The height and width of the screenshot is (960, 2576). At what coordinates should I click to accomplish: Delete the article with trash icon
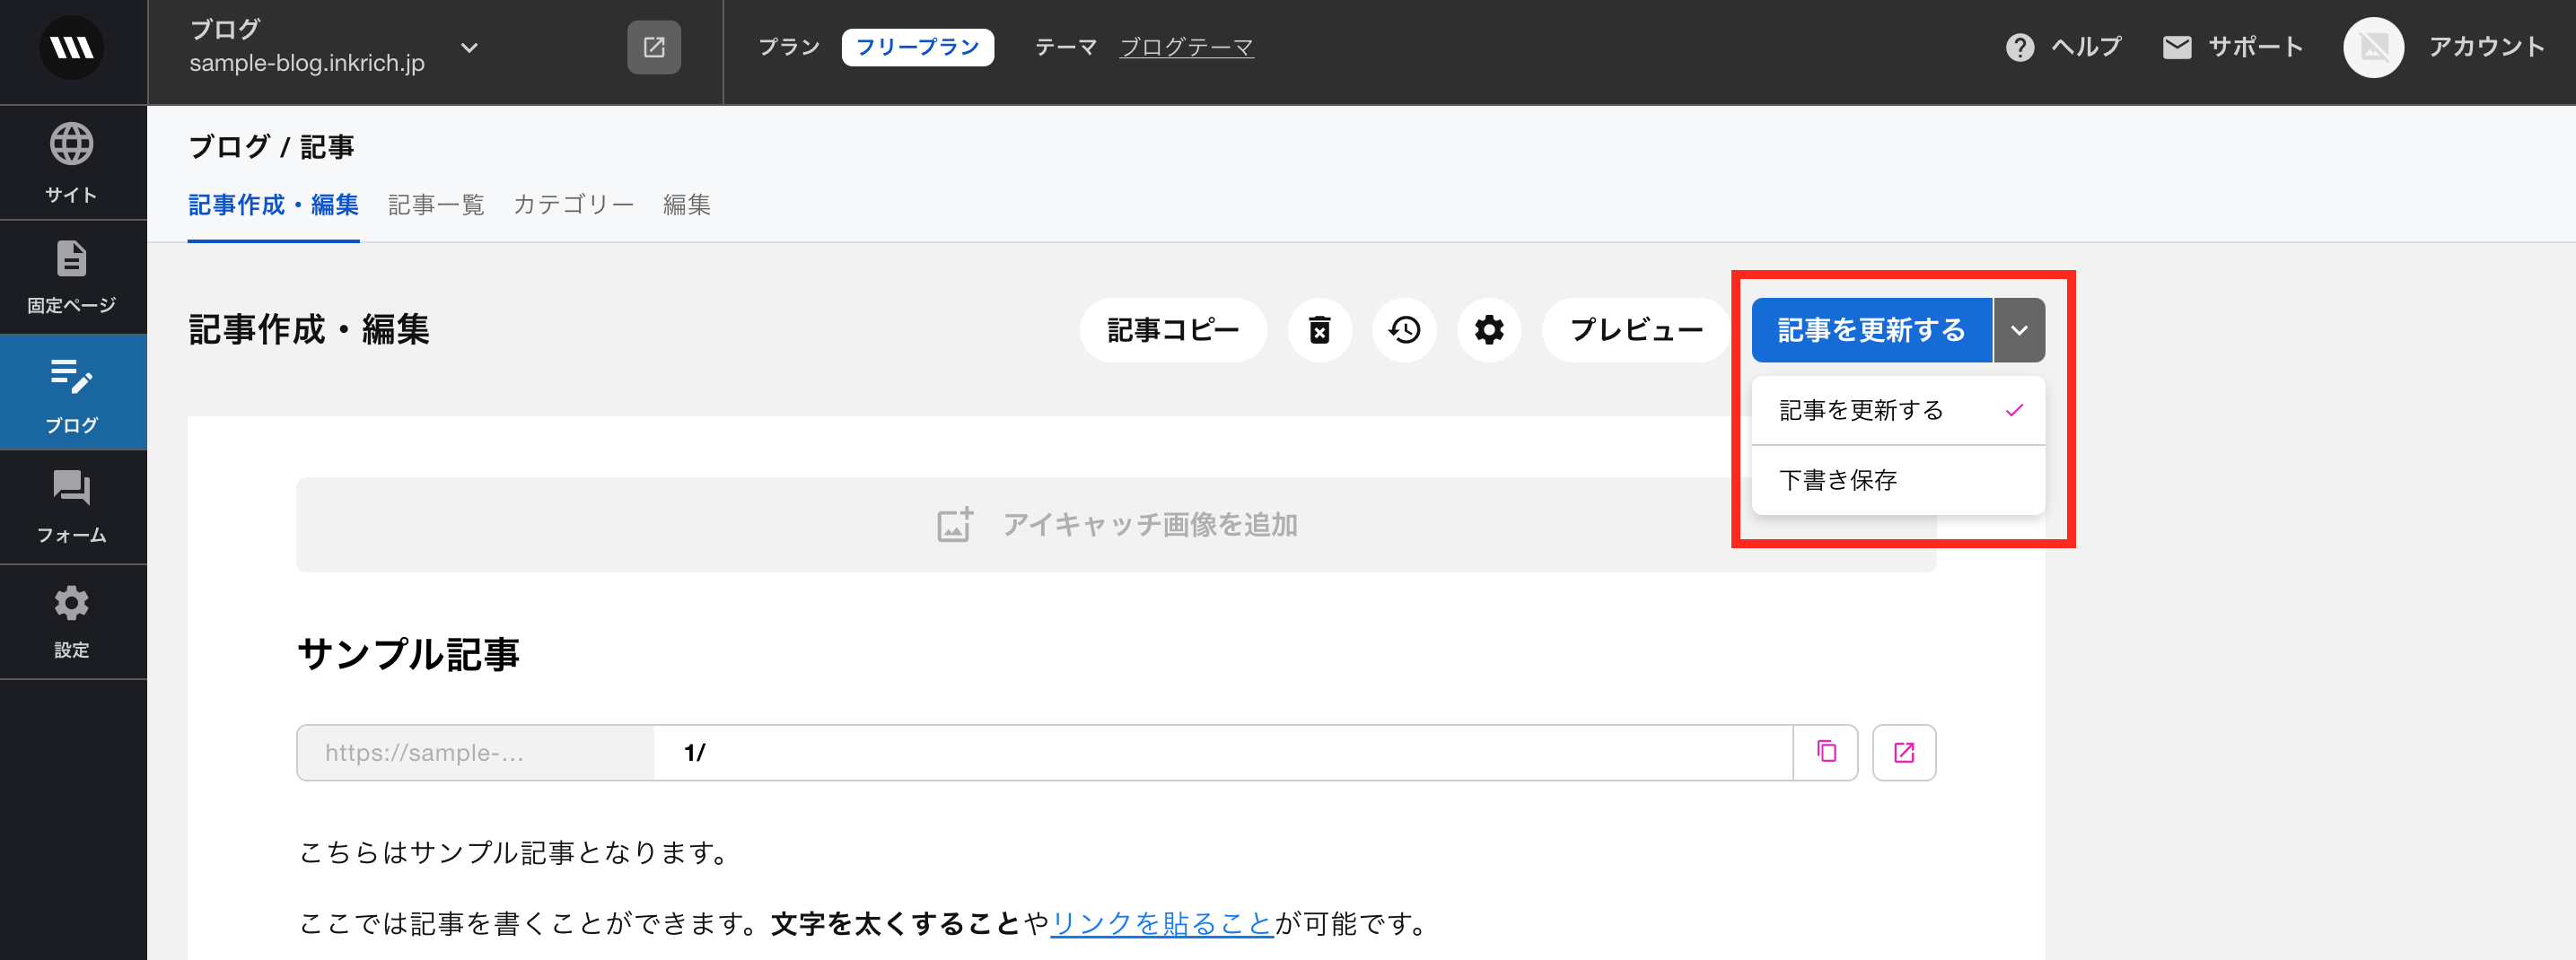click(1320, 330)
